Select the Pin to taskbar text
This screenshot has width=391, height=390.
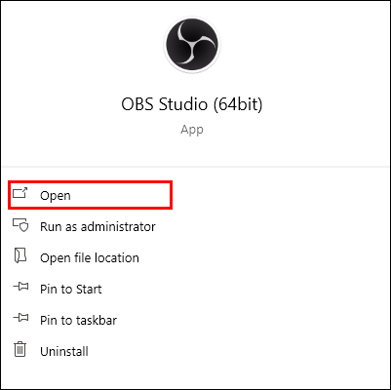(78, 321)
